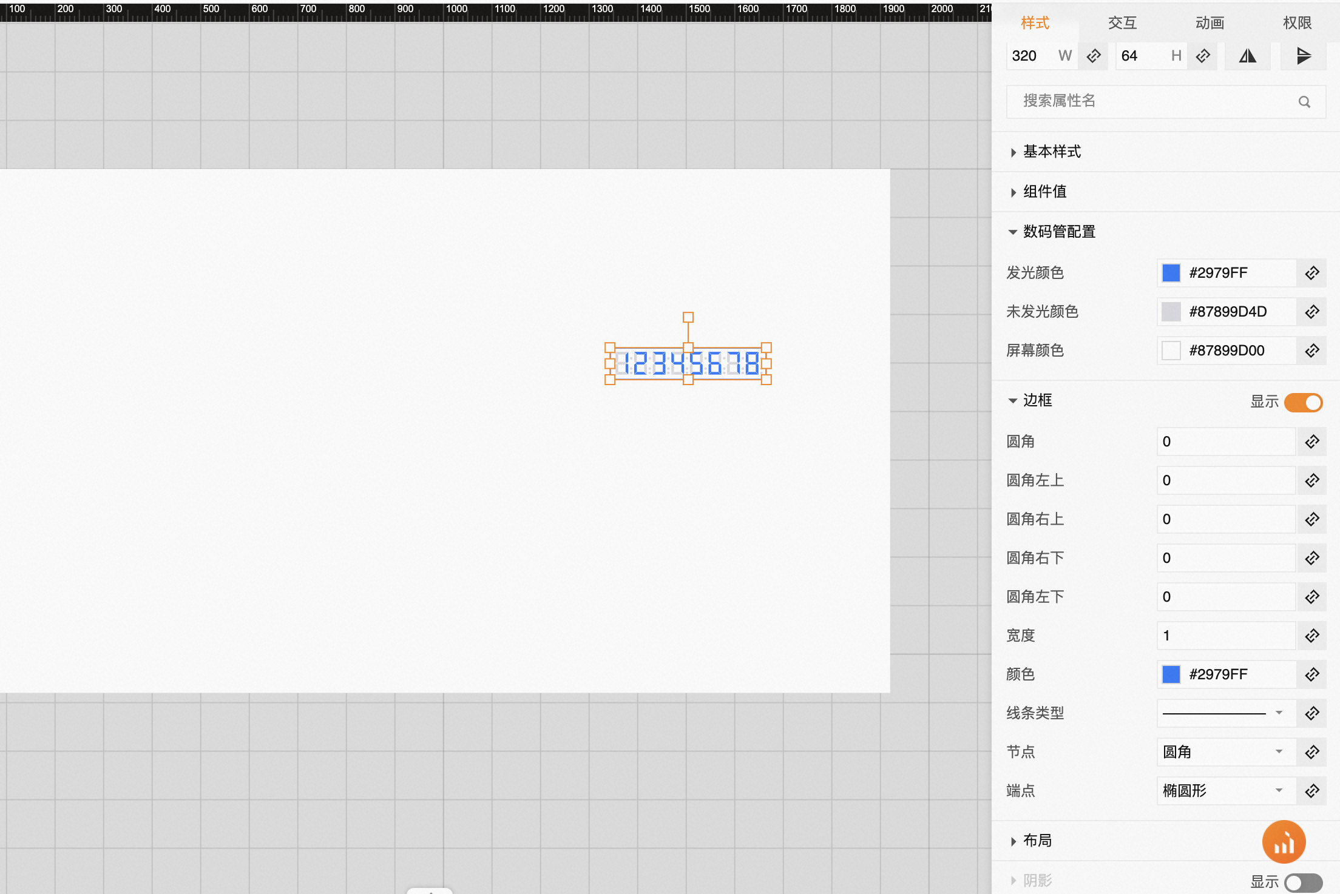Click the bind icon for 发光颜色
This screenshot has width=1340, height=894.
(x=1311, y=273)
